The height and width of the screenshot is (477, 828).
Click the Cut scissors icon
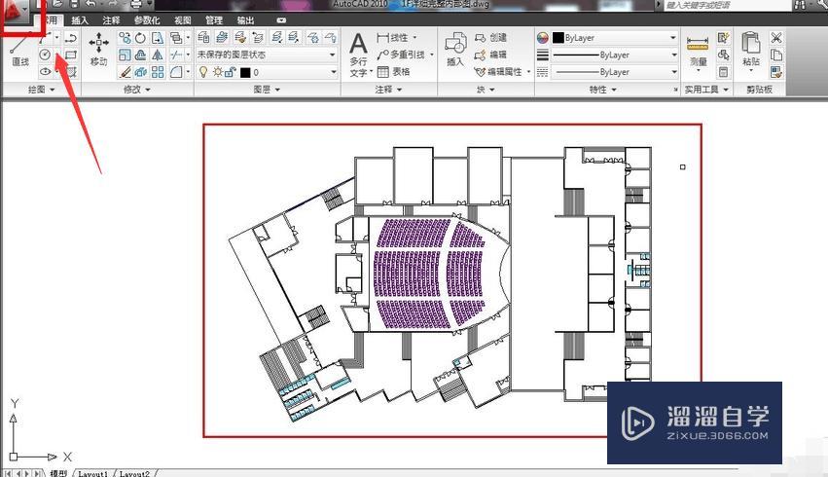[x=775, y=38]
